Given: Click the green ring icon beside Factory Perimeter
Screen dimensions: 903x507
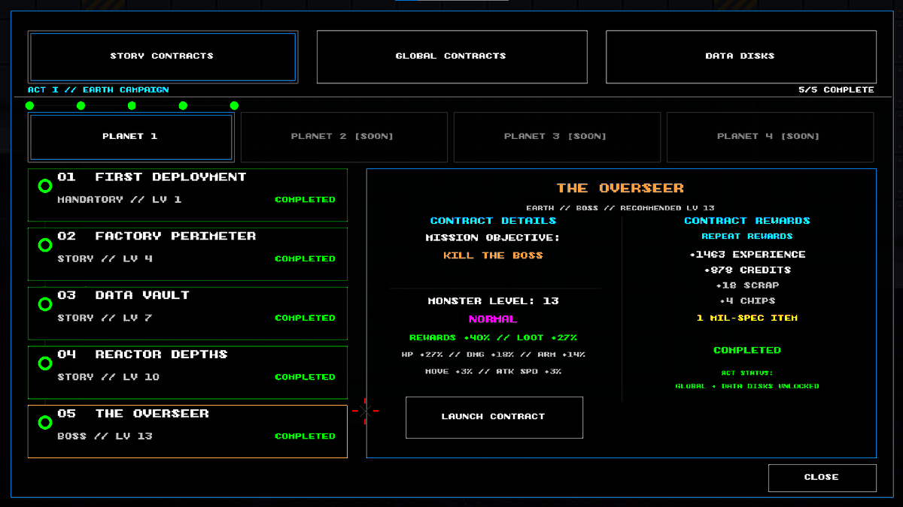Looking at the screenshot, I should pos(45,245).
